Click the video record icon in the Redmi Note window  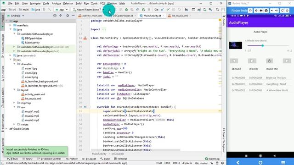(261, 11)
